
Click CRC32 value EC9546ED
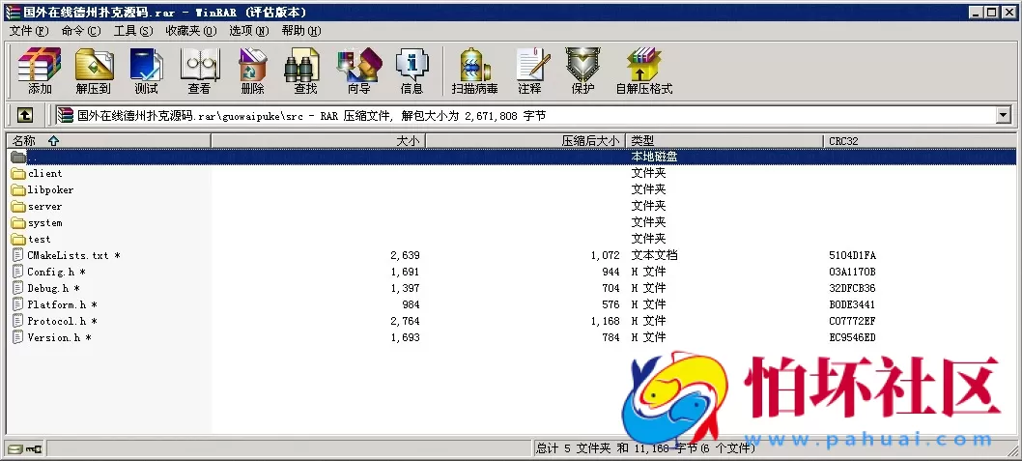pos(852,337)
